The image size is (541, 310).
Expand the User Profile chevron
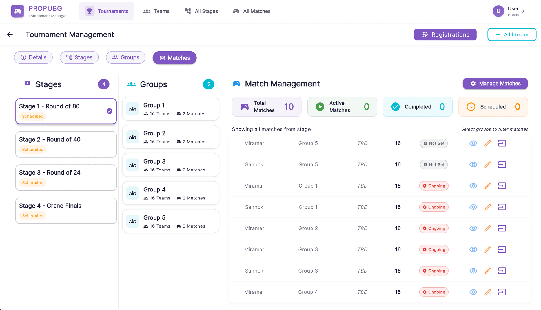(x=523, y=11)
